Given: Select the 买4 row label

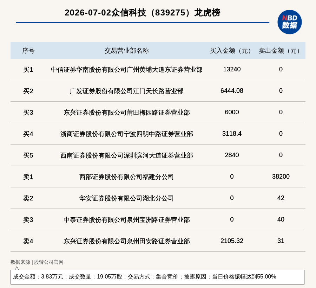Looking at the screenshot, I should click(28, 134).
